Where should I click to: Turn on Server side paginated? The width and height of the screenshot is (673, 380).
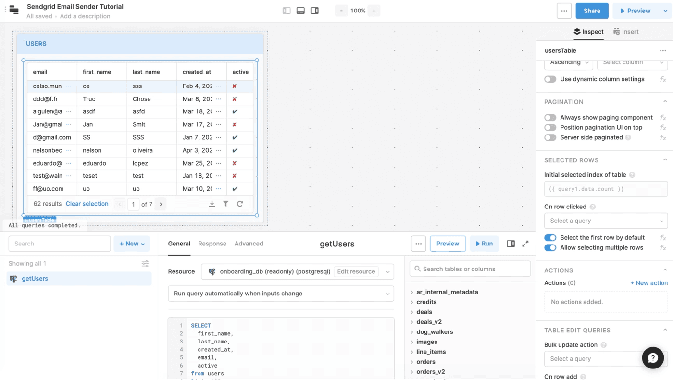pyautogui.click(x=550, y=138)
